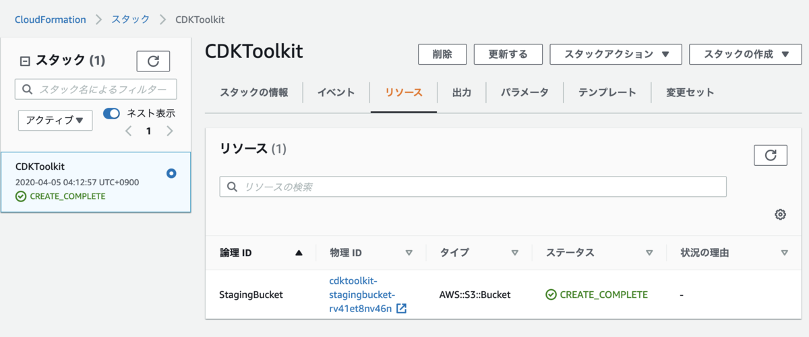The width and height of the screenshot is (809, 337).
Task: Select CDKToolkit stack radio button
Action: point(171,174)
